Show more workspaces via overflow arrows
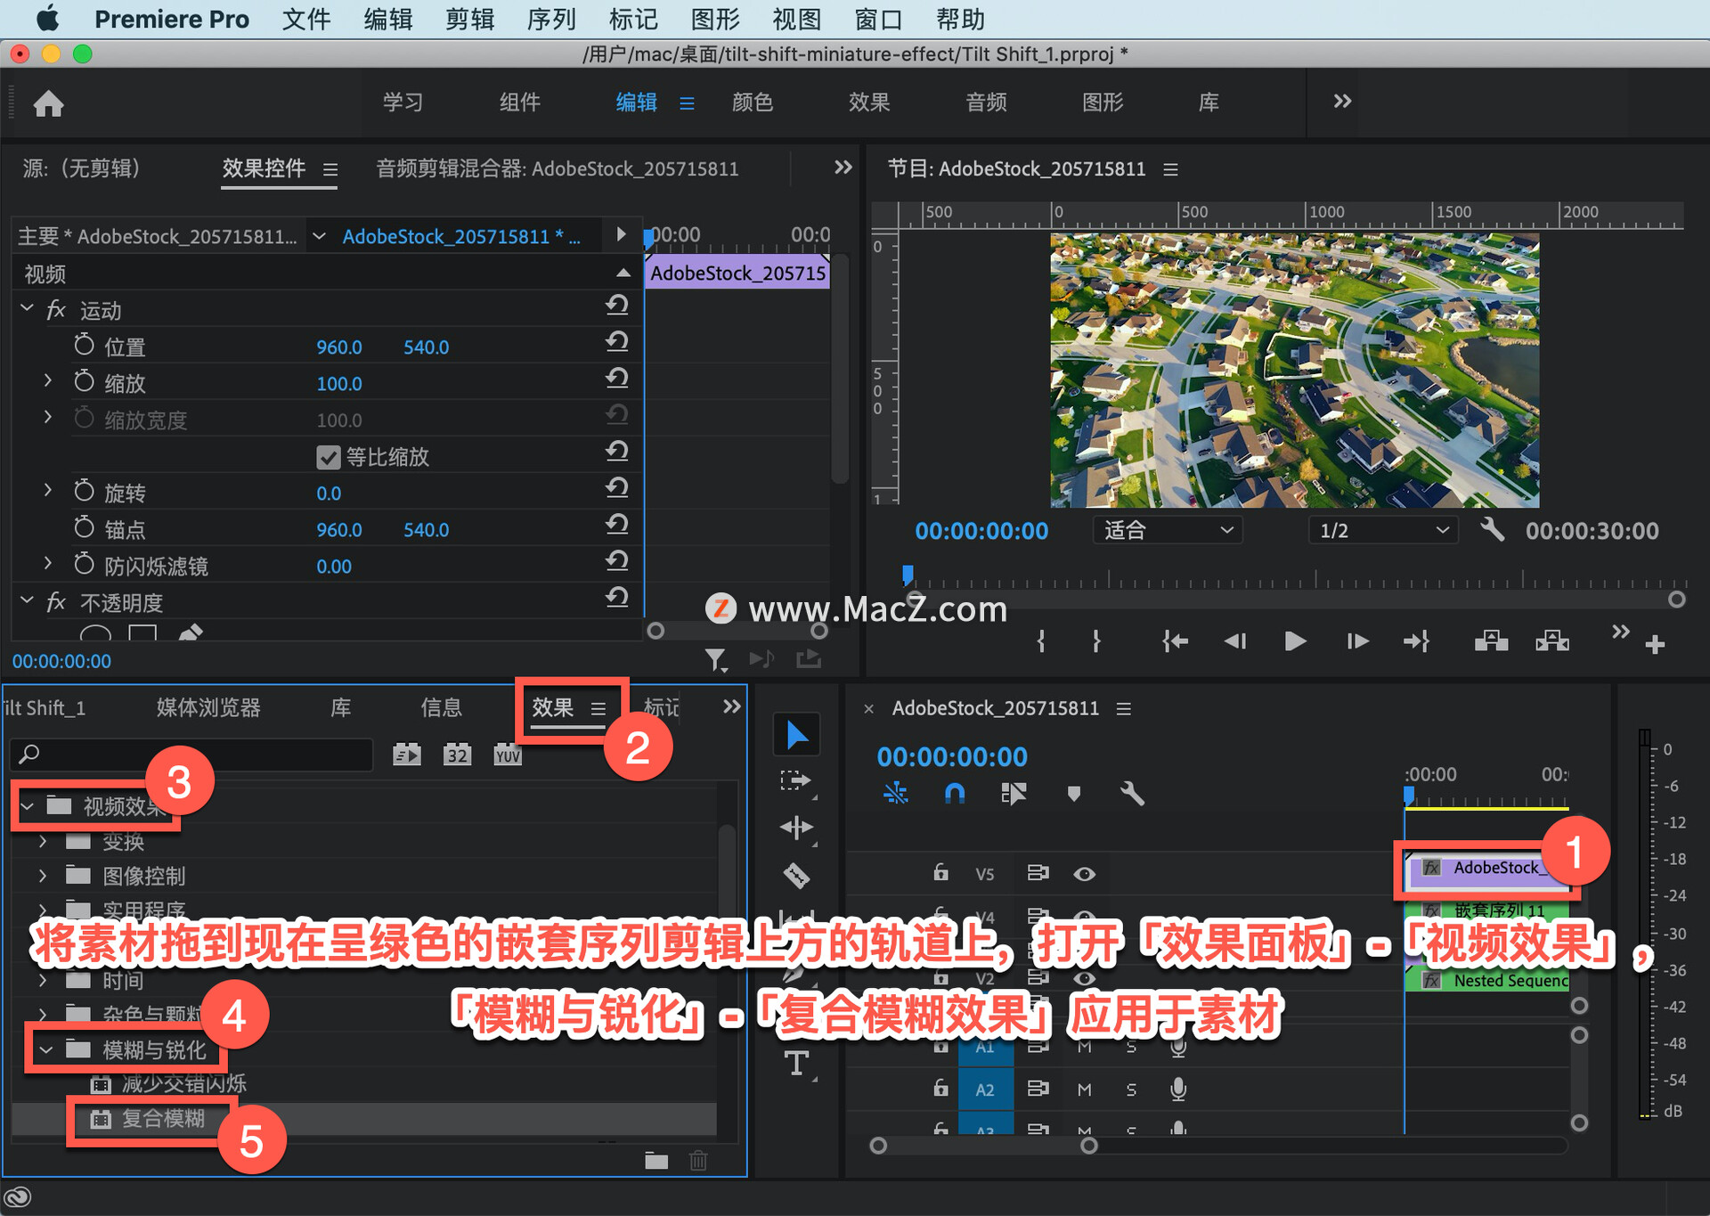 tap(1342, 102)
